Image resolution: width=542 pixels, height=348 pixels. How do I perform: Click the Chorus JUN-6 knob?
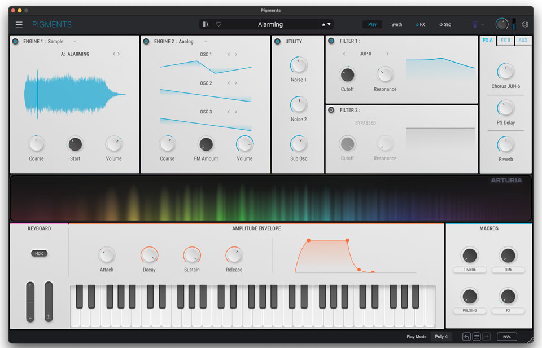point(506,72)
